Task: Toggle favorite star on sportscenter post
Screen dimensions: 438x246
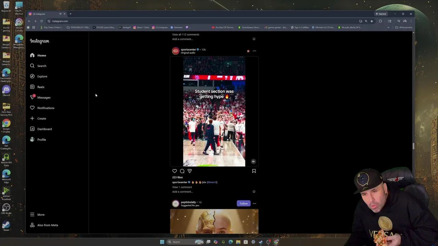Action: 248,51
